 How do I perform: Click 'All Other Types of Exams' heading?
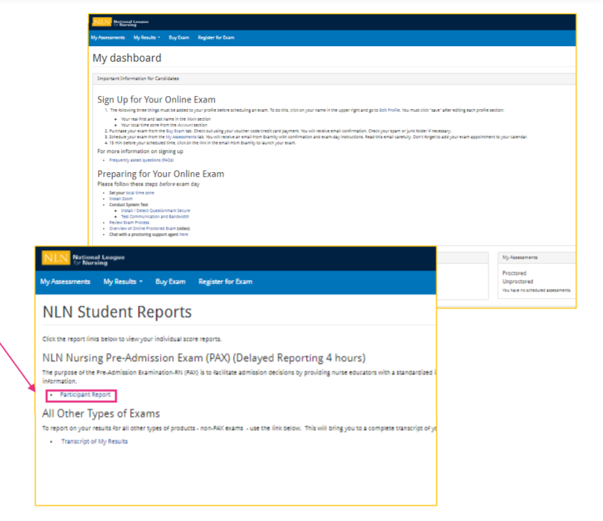click(x=101, y=414)
